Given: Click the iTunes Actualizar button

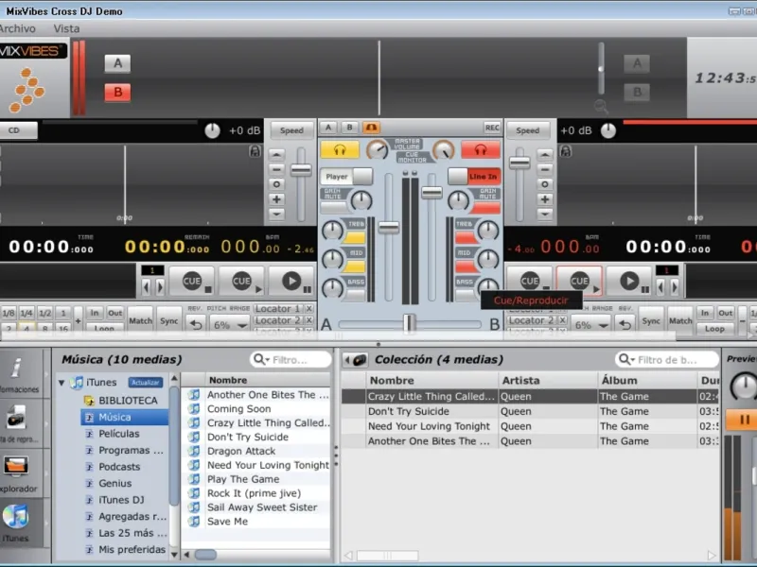Looking at the screenshot, I should coord(146,383).
